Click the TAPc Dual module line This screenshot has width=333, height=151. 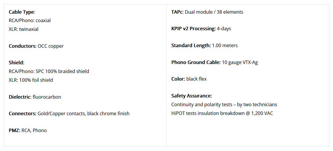click(x=207, y=12)
